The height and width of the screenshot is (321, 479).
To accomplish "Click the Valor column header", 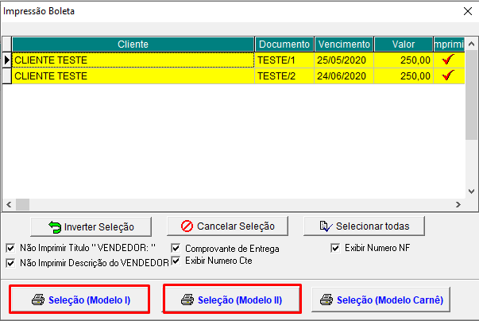I will coord(403,44).
